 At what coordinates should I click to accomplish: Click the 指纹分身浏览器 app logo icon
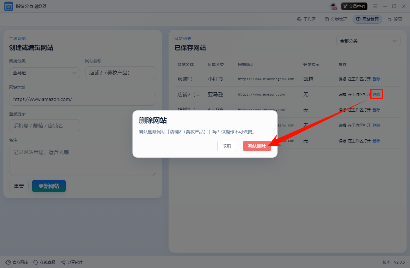click(9, 6)
